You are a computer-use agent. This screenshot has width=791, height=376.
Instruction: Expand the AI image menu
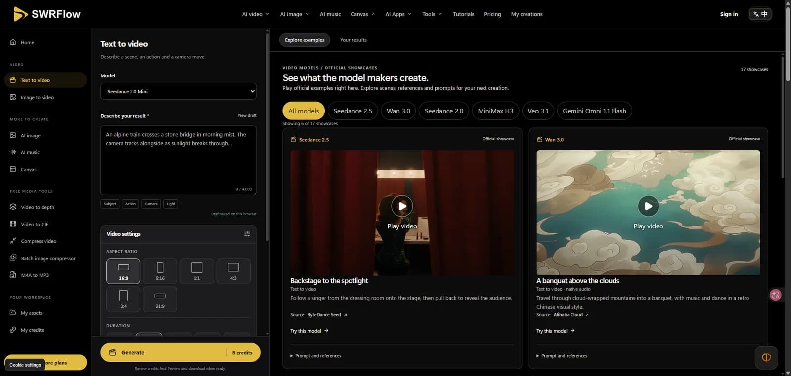tap(294, 14)
